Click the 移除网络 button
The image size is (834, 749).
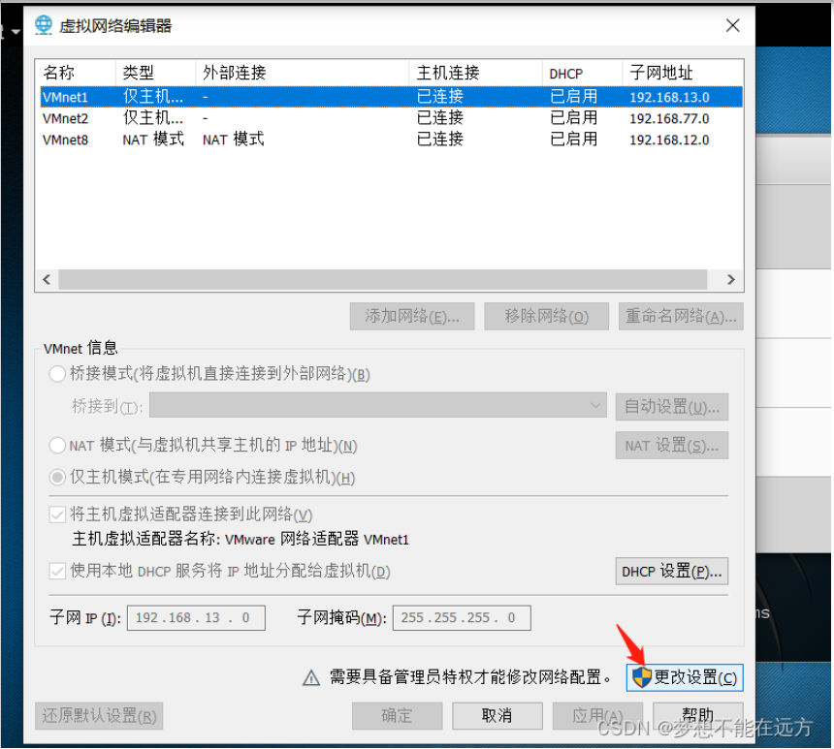(546, 316)
